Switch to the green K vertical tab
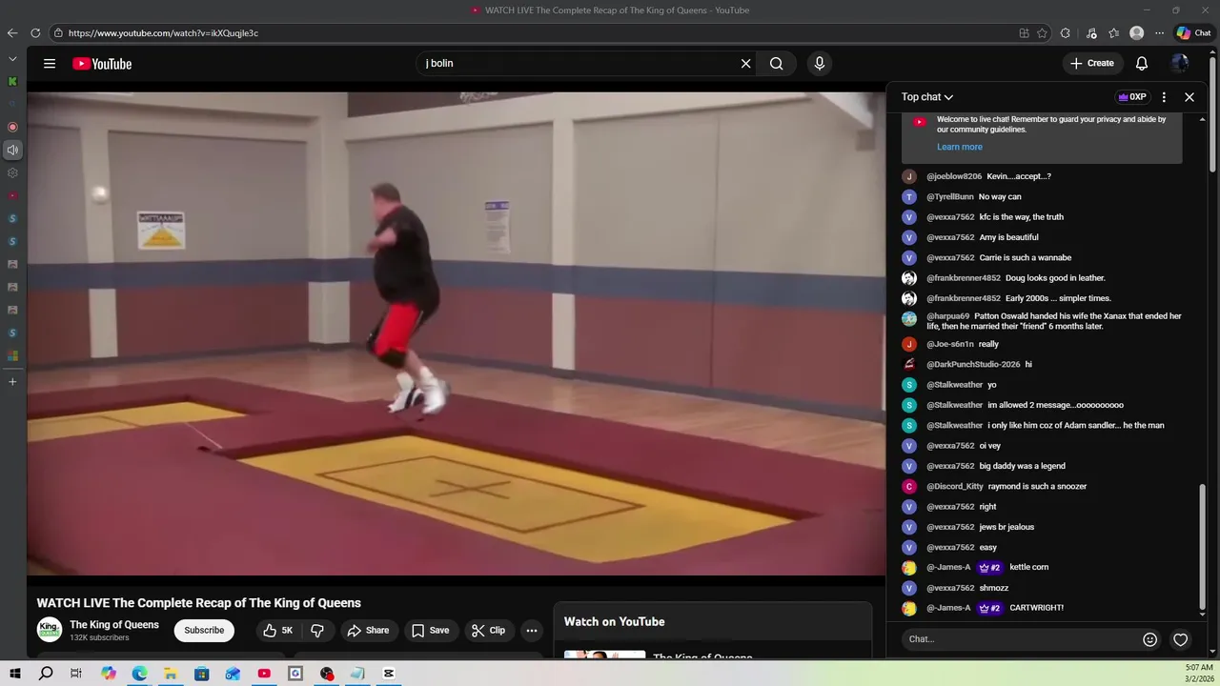The width and height of the screenshot is (1220, 686). 12,82
